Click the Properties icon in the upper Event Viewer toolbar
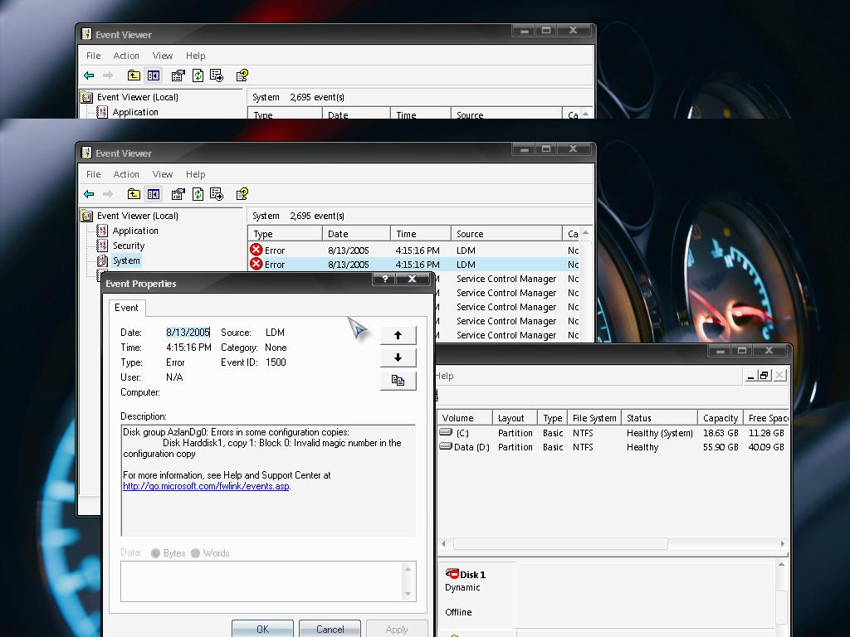The image size is (850, 637). tap(178, 75)
